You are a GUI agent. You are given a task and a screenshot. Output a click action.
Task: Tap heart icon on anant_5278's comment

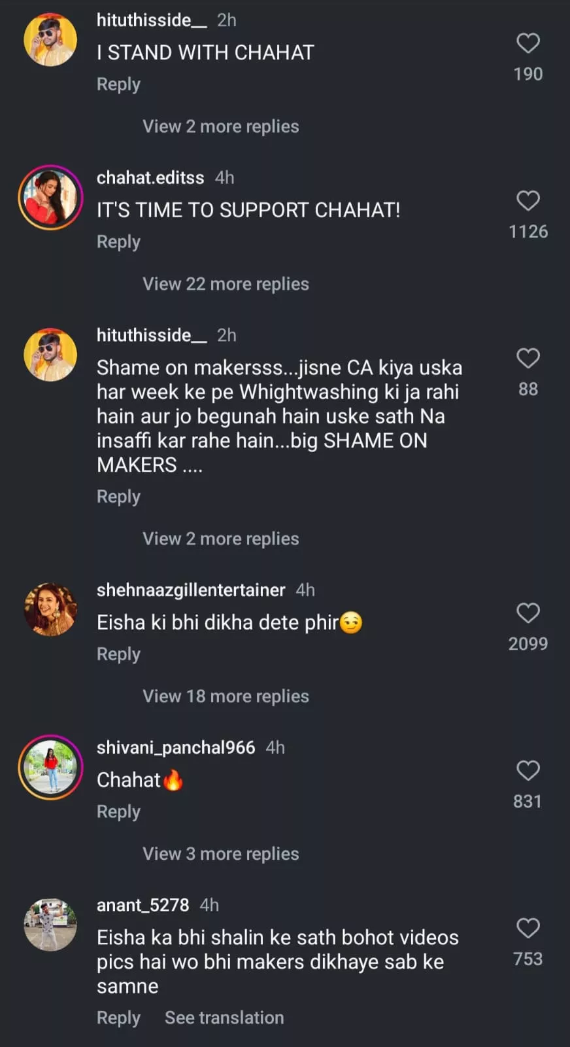click(x=528, y=929)
